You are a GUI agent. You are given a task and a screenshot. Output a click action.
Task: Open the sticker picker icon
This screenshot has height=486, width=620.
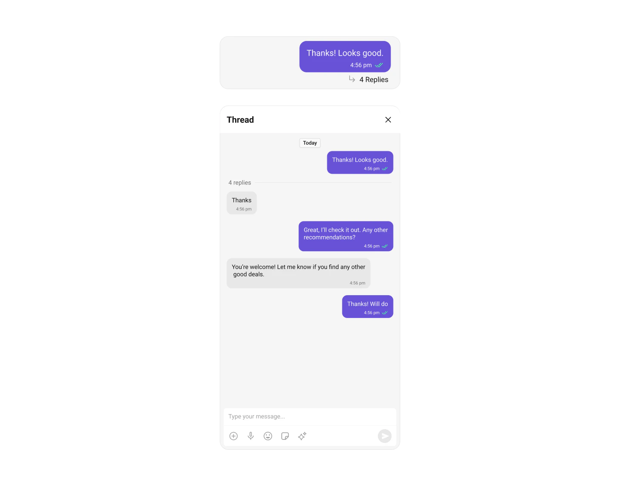click(285, 436)
